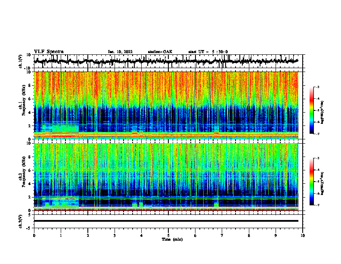Click the thick black ch.3 voltage line

(166, 221)
